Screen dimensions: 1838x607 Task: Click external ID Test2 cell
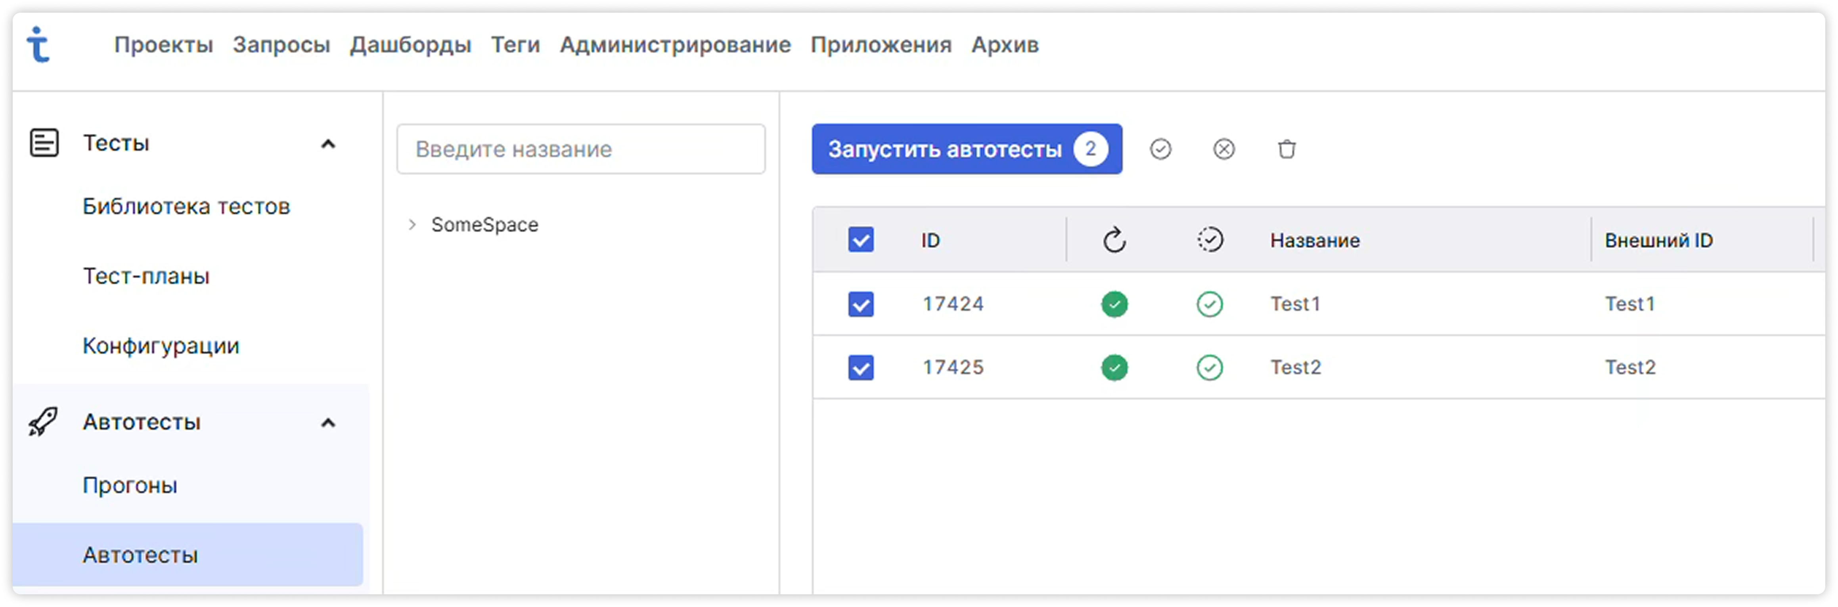[x=1630, y=367]
